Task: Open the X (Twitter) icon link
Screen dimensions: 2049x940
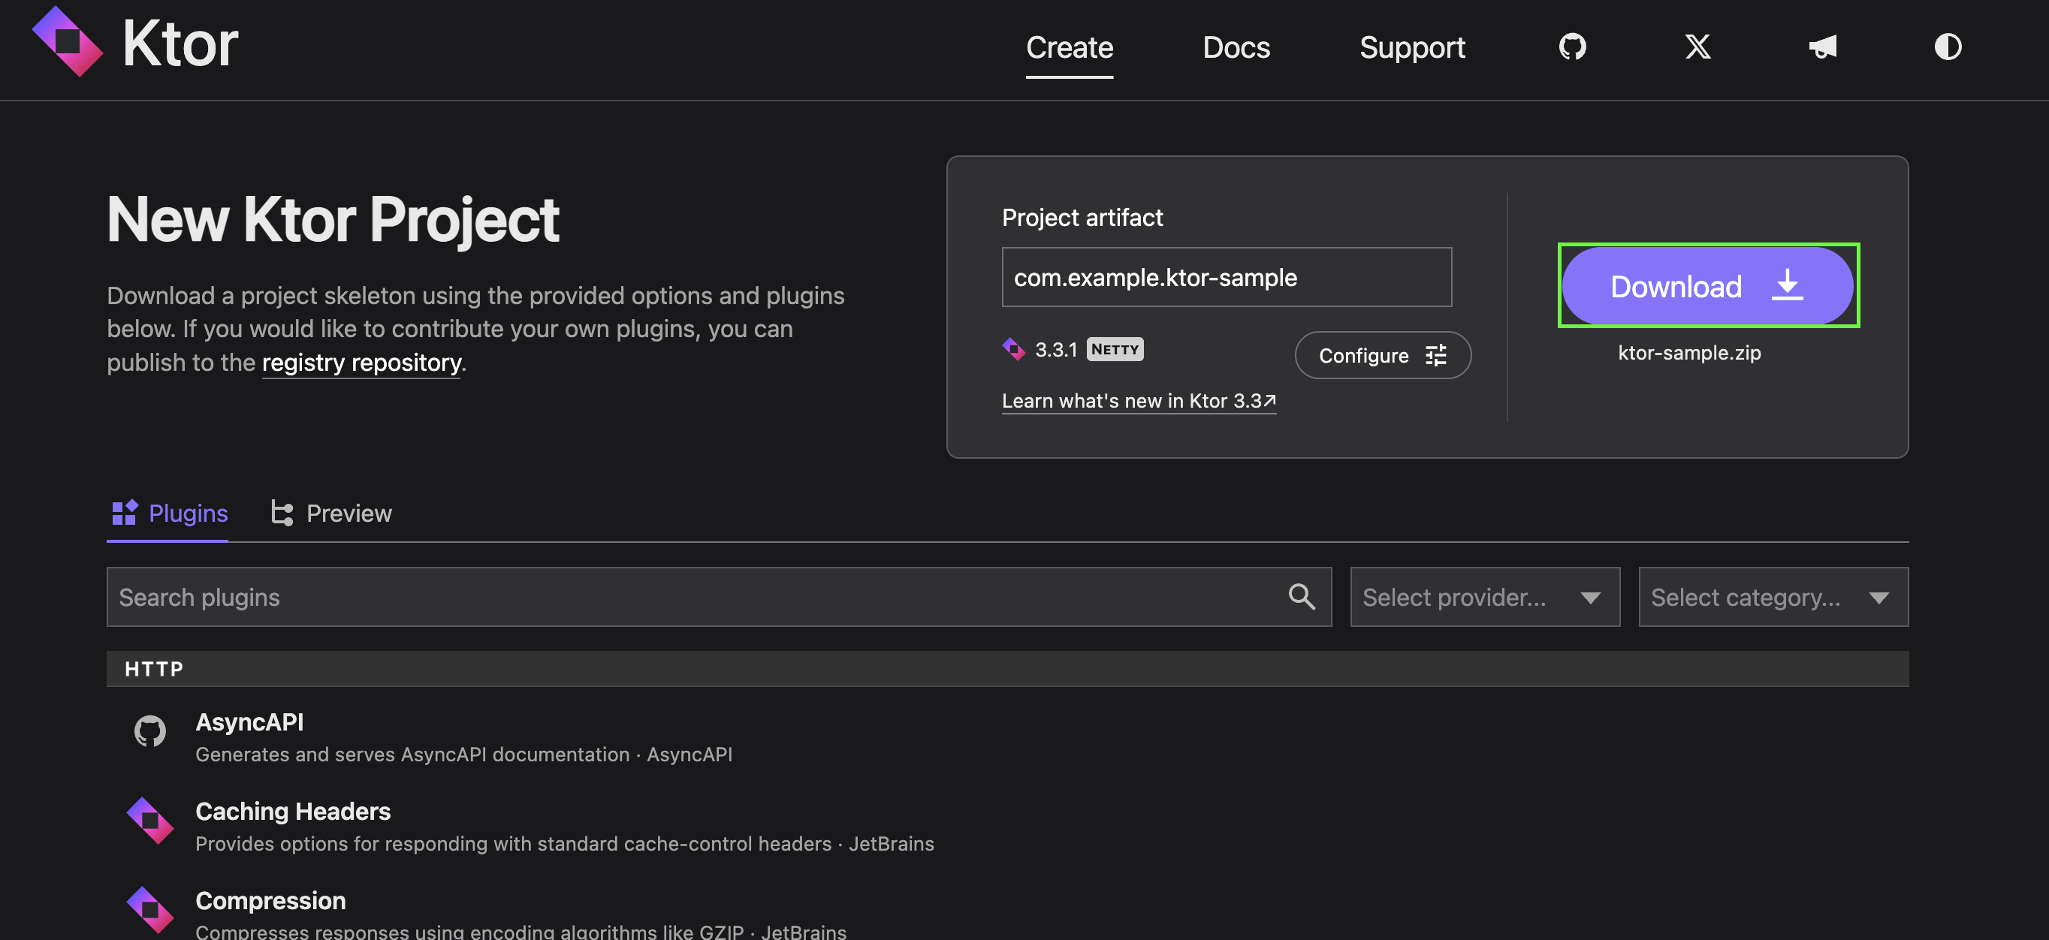Action: click(x=1697, y=47)
